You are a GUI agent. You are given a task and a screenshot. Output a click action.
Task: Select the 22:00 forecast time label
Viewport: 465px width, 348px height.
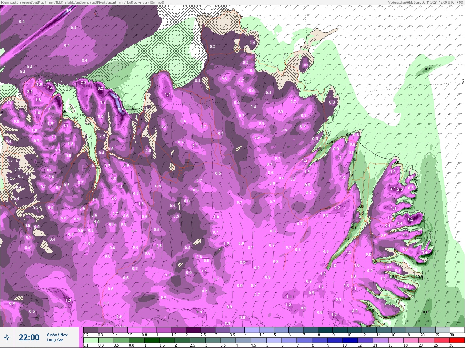29,337
